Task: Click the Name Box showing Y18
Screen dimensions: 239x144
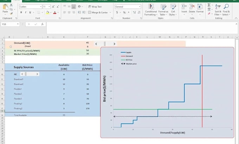Action: [x=10, y=24]
